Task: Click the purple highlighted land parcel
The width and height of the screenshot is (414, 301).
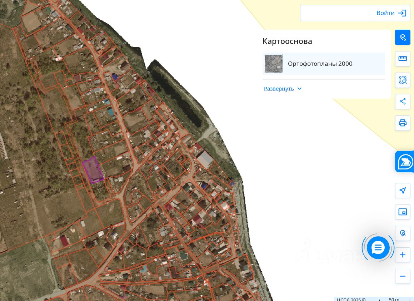Action: pyautogui.click(x=93, y=170)
